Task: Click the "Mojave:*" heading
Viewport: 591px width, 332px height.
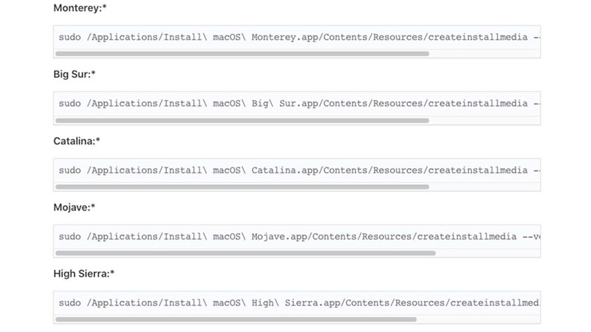Action: [x=75, y=207]
